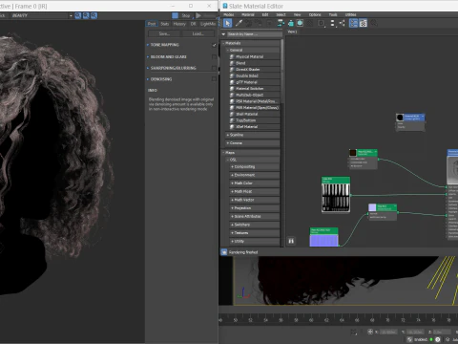The height and width of the screenshot is (344, 458).
Task: Select the Double Sided material entry
Action: 247,75
